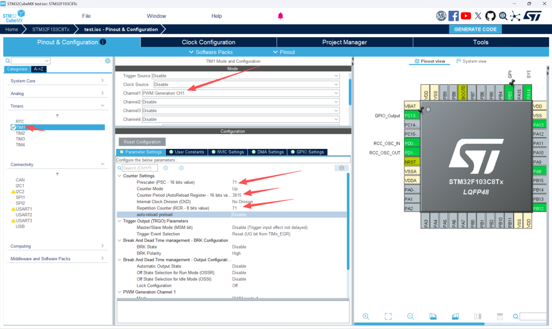This screenshot has height=329, width=552.
Task: Rotate the chip view clockwise icon
Action: click(433, 316)
